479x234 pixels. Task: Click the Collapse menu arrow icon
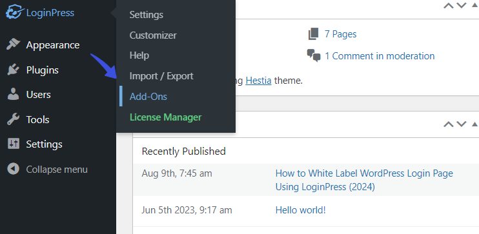click(13, 169)
